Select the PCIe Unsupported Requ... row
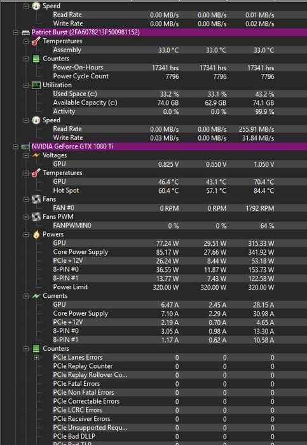 179,428
